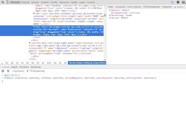Expand the logged Object in console
This screenshot has height=116, width=186.
5,78
